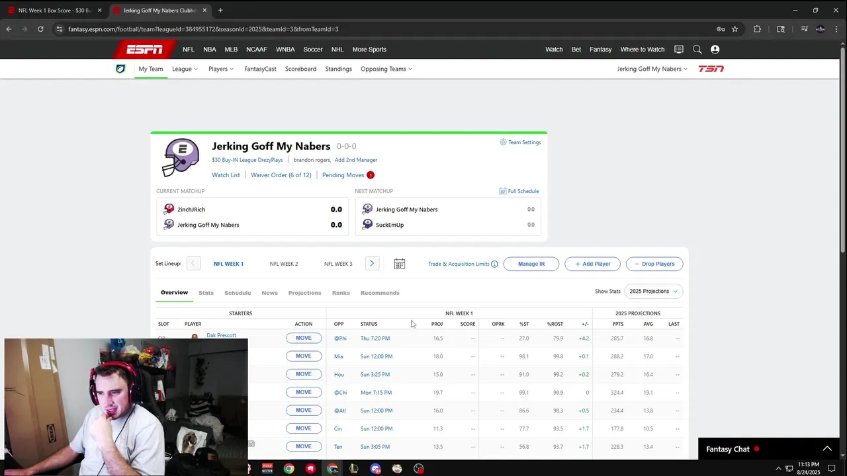Click the Team Settings gear icon
847x476 pixels.
[503, 142]
